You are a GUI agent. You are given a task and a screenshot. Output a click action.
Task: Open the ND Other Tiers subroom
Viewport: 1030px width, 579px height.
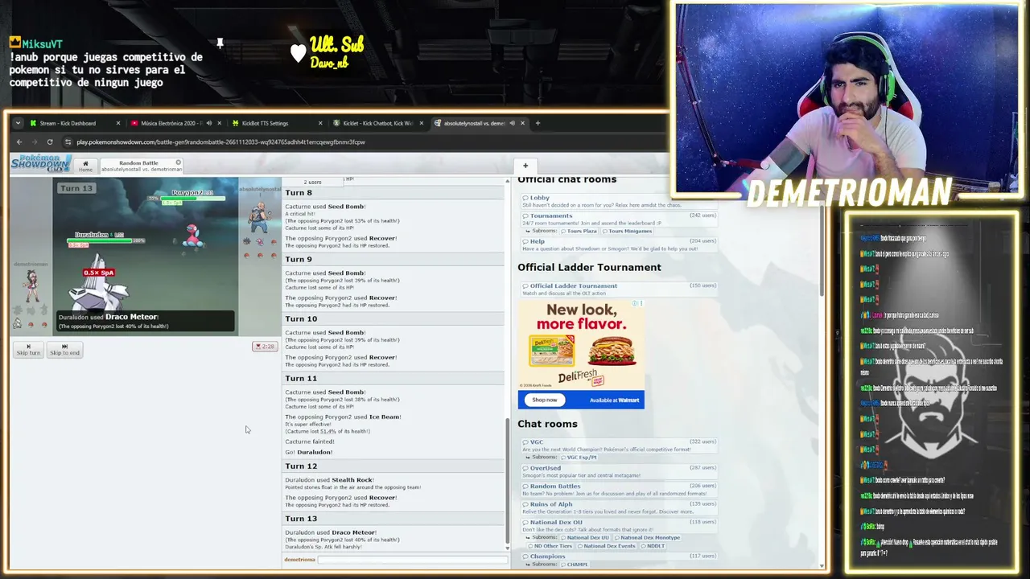pos(551,546)
